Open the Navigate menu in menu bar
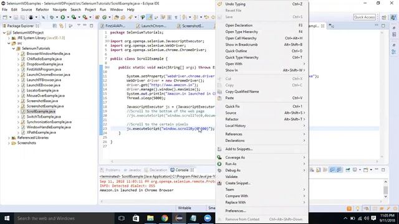This screenshot has height=224, width=399. click(60, 9)
